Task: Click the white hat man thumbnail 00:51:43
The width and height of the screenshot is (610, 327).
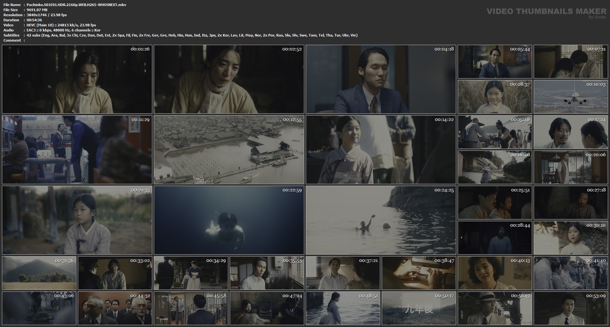Action: (x=495, y=308)
